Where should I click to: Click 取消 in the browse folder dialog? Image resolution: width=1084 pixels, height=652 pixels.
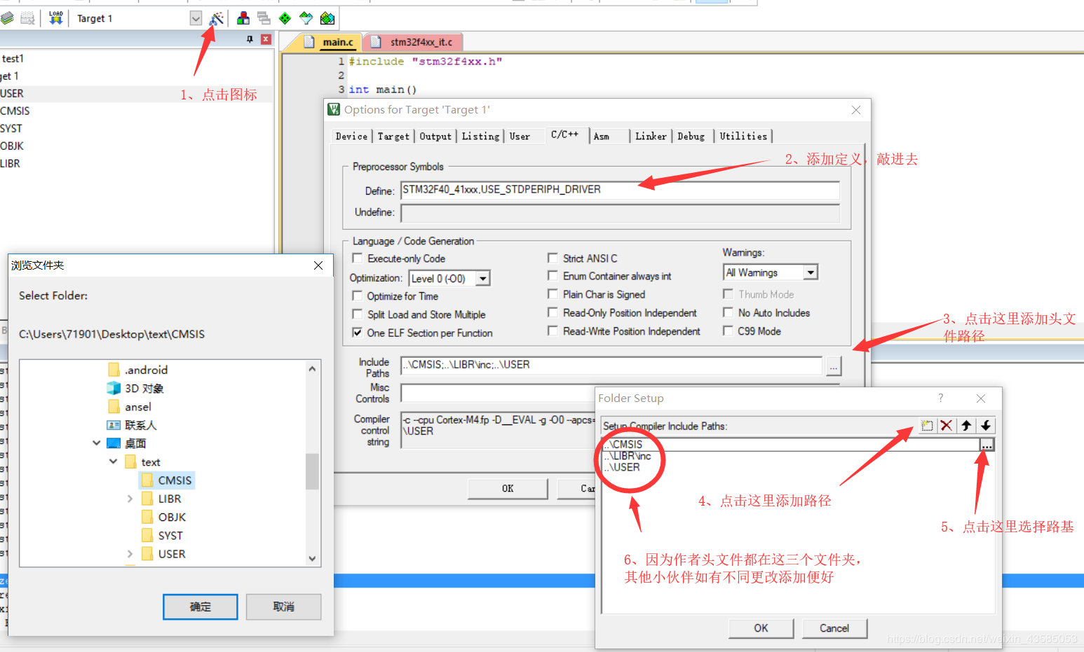click(283, 606)
